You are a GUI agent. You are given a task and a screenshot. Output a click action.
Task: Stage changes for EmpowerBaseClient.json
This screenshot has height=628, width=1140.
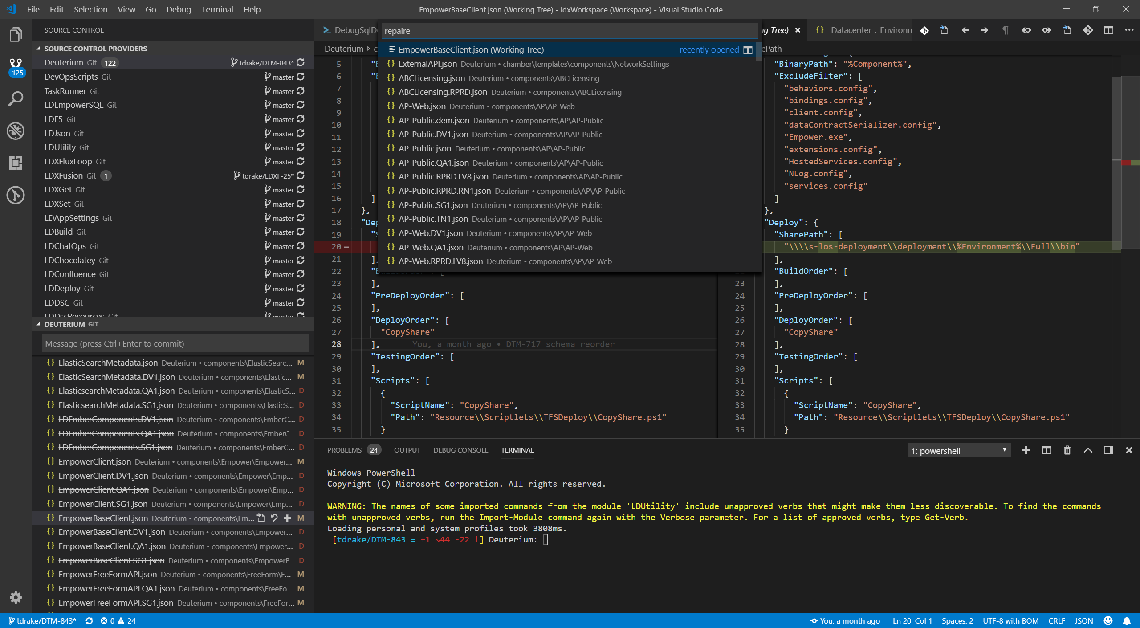(288, 518)
